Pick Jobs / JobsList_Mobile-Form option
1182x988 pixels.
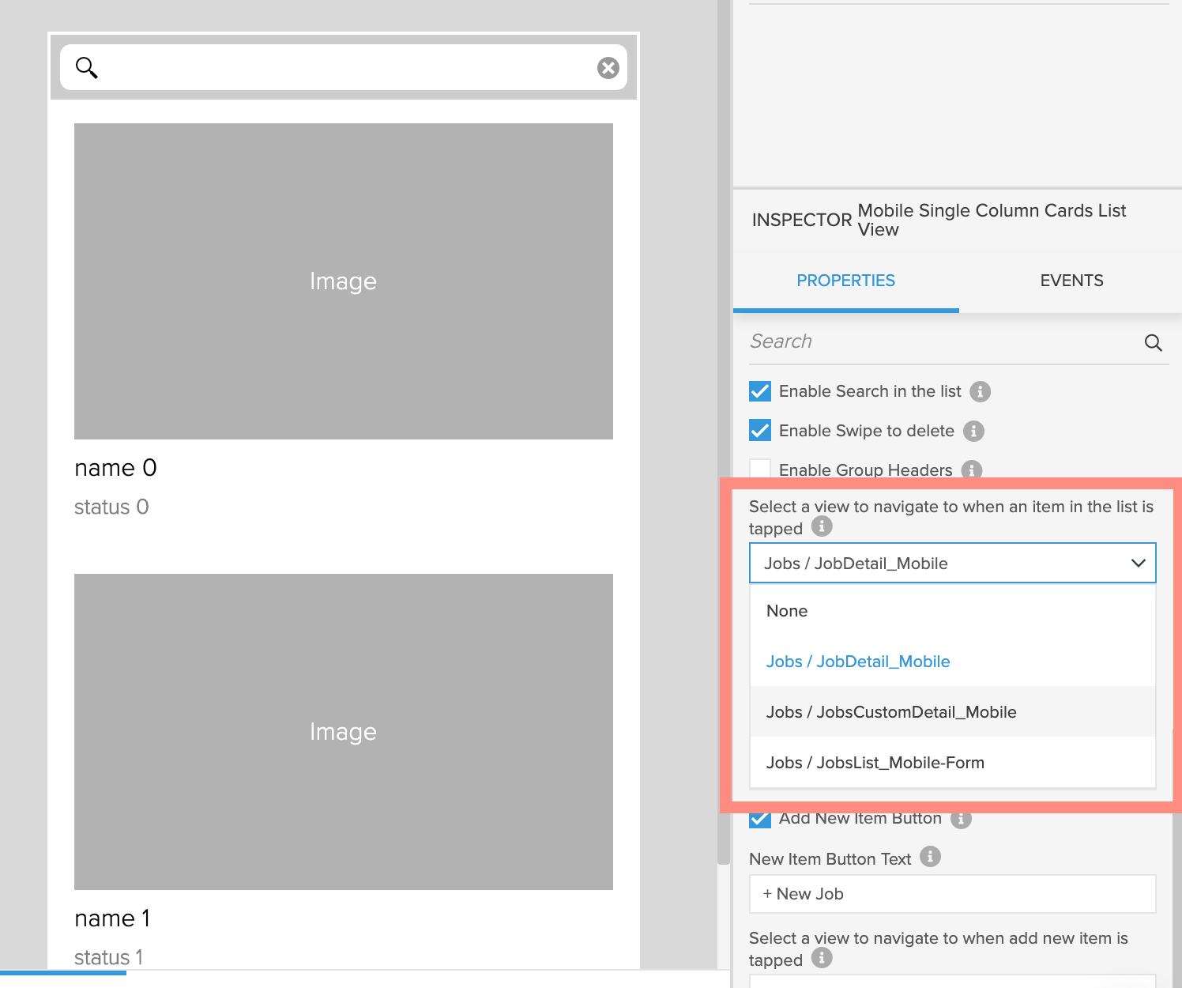click(x=875, y=763)
